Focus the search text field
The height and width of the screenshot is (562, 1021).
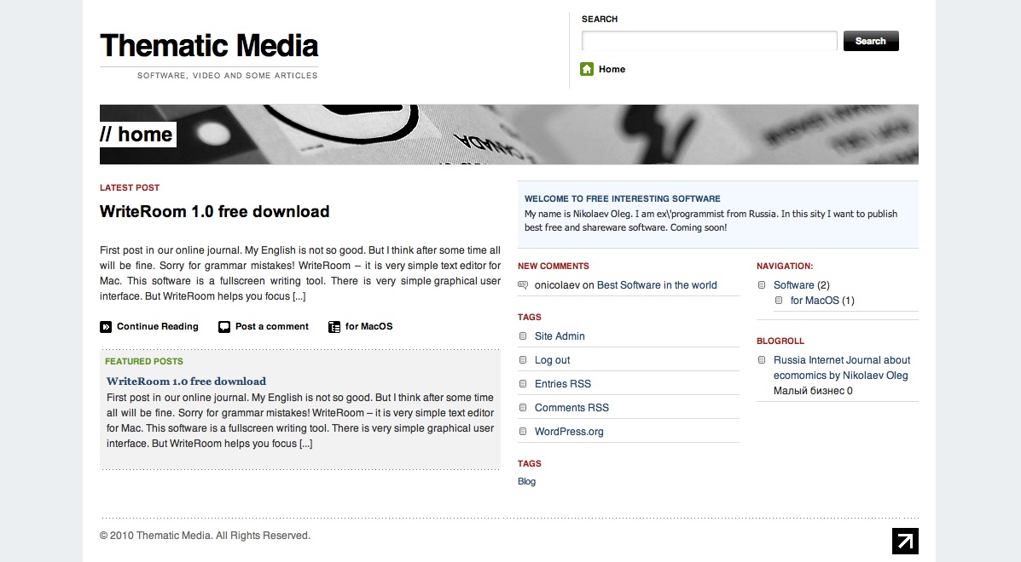coord(709,41)
